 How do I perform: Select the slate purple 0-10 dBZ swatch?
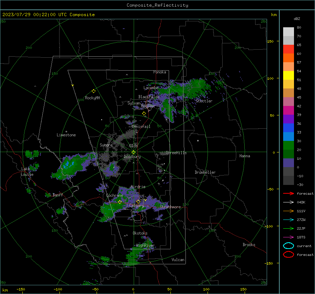click(288, 163)
